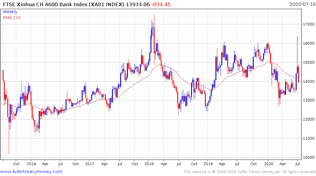Click the 2016 year label on time axis

[31, 164]
